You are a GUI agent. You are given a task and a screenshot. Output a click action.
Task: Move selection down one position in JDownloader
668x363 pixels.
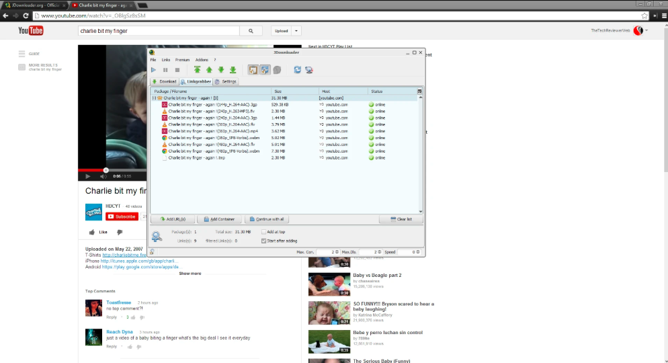(x=221, y=70)
